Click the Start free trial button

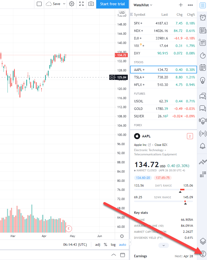point(112,4)
